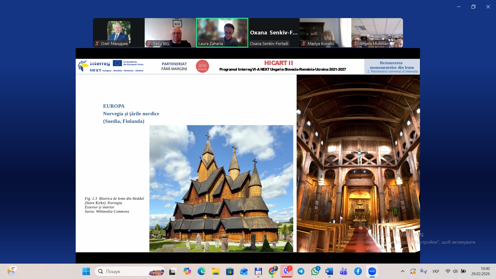496x279 pixels.
Task: Open the Zoom icon in taskbar
Action: (x=372, y=271)
